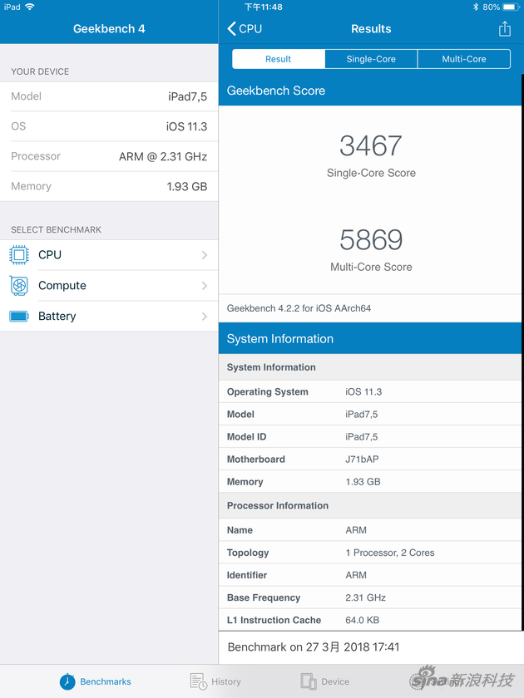Open the CPU benchmark label
Image resolution: width=524 pixels, height=698 pixels.
[x=50, y=255]
